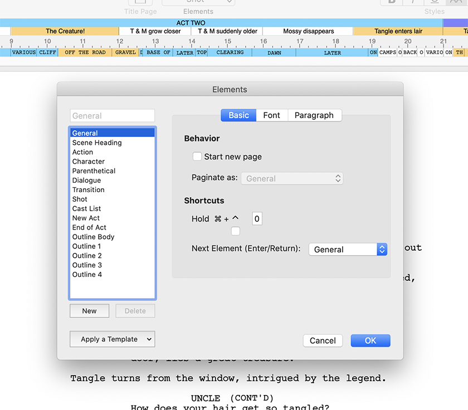This screenshot has width=468, height=410.
Task: Click the OK button
Action: pos(370,340)
